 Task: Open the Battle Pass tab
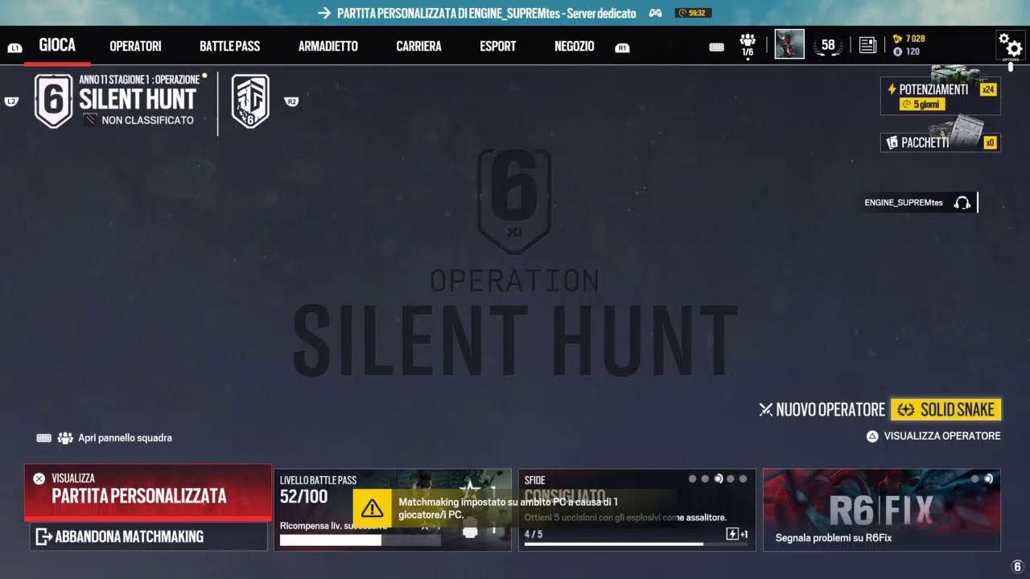[x=229, y=47]
